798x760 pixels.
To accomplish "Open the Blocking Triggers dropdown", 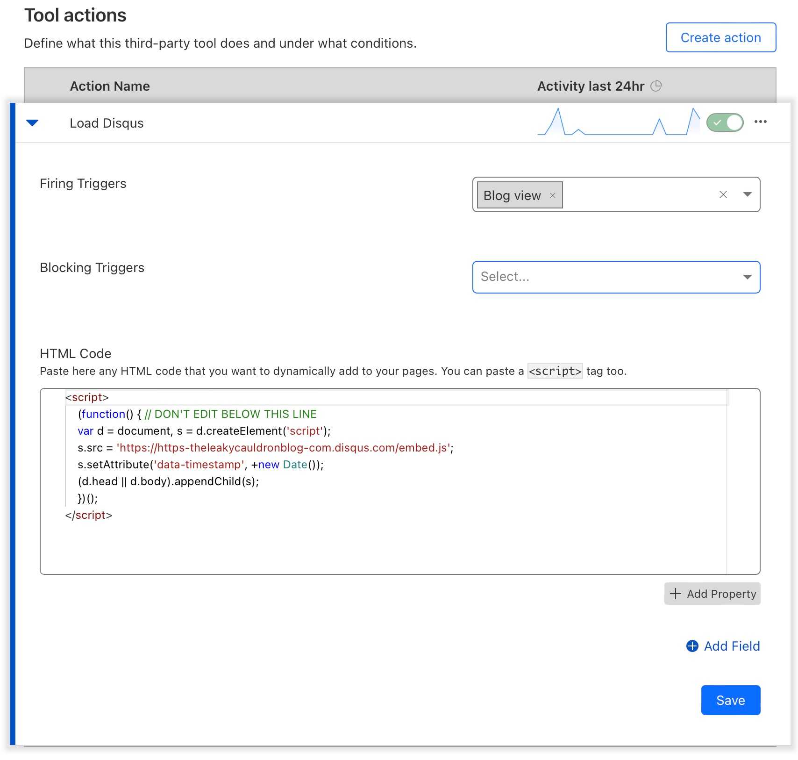I will (616, 277).
